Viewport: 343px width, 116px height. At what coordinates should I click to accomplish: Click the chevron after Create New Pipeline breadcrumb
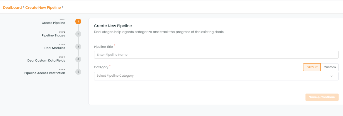pyautogui.click(x=62, y=7)
